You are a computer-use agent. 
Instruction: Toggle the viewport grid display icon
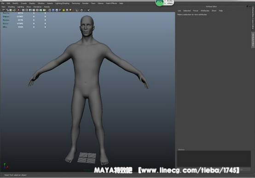23,10
